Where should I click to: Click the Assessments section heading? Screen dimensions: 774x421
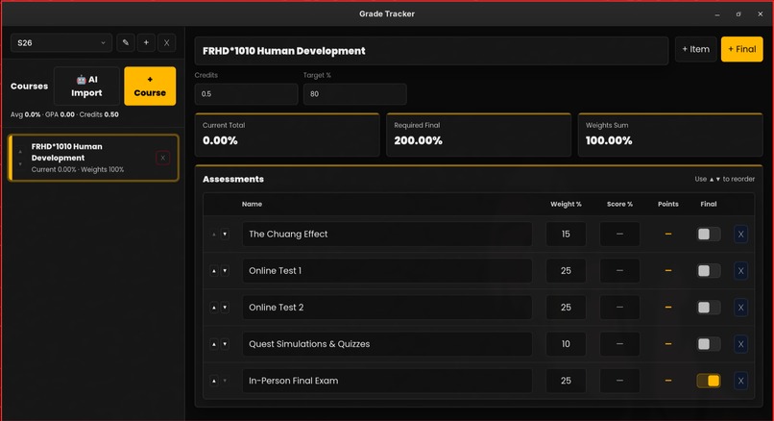tap(233, 179)
